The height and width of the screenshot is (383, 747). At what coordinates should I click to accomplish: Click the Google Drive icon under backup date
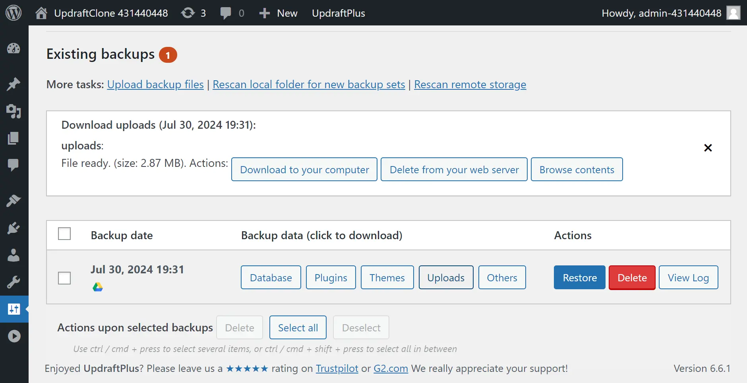98,287
